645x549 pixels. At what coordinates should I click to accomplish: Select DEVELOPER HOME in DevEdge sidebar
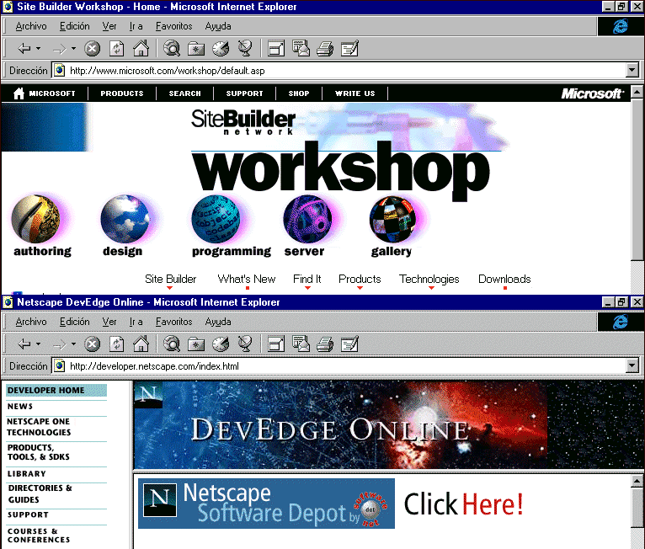[56, 390]
